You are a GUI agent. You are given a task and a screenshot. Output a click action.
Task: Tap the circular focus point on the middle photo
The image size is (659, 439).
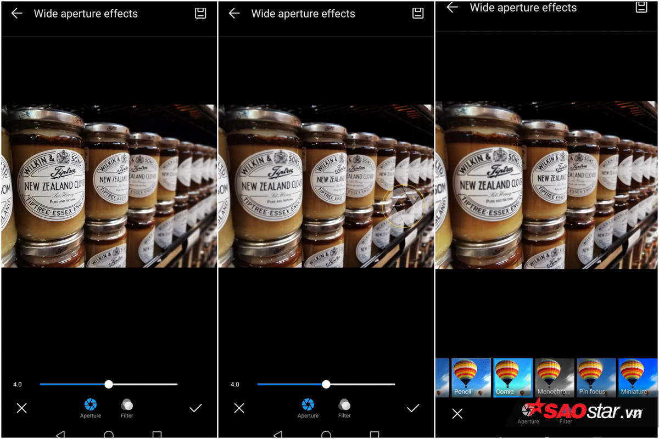pyautogui.click(x=404, y=206)
